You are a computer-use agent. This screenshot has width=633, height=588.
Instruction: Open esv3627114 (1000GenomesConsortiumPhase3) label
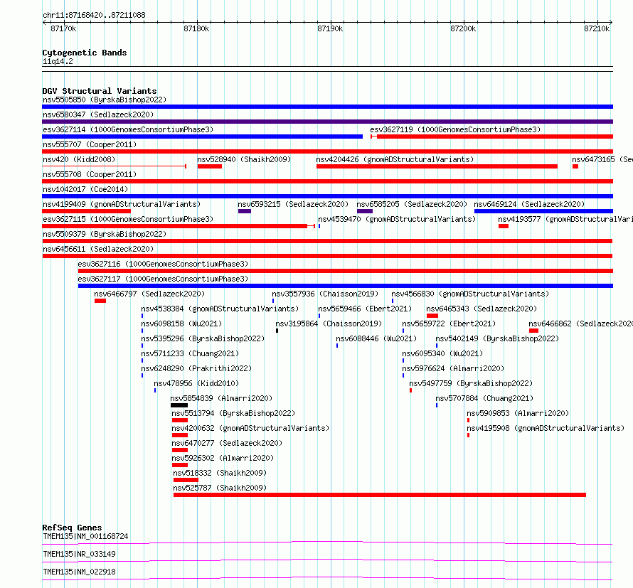point(128,129)
